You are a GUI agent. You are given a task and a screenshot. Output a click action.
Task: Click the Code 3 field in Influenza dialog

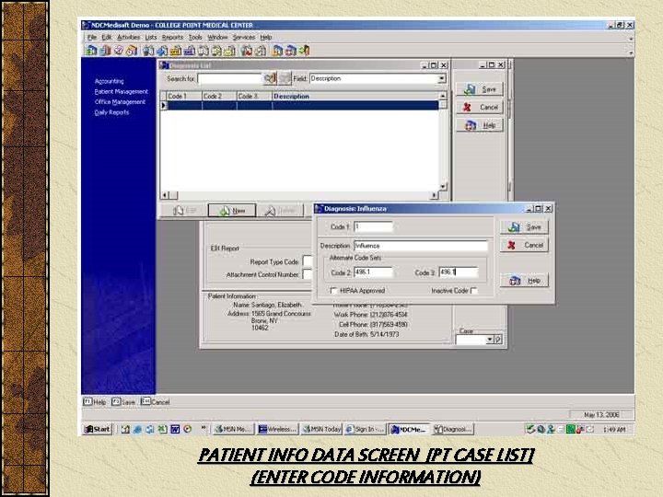point(459,272)
